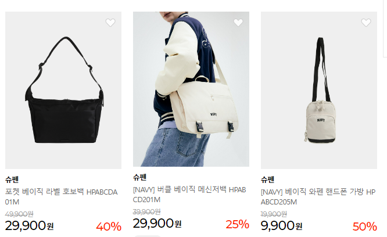Click brand name 슈펜 under messenger bag
This screenshot has height=237, width=387.
(139, 177)
